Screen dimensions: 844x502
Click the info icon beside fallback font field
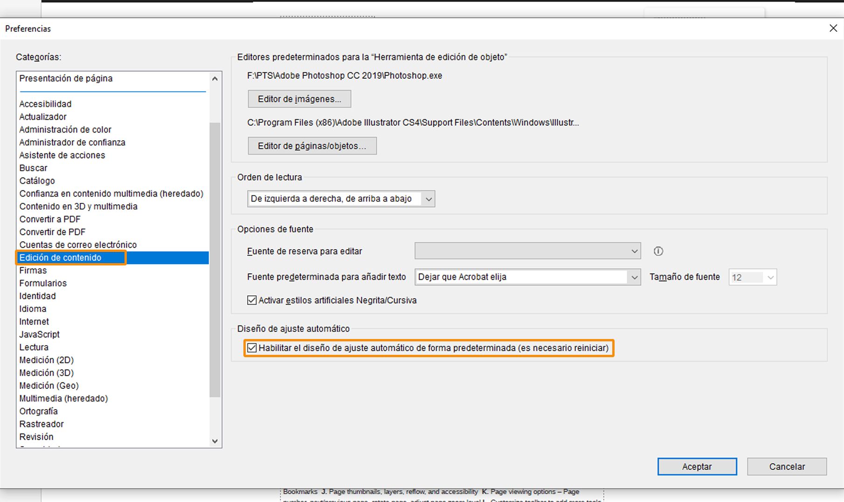pos(658,251)
